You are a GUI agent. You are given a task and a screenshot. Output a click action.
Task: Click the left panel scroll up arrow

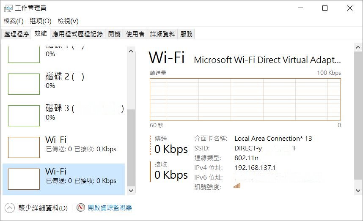point(131,51)
